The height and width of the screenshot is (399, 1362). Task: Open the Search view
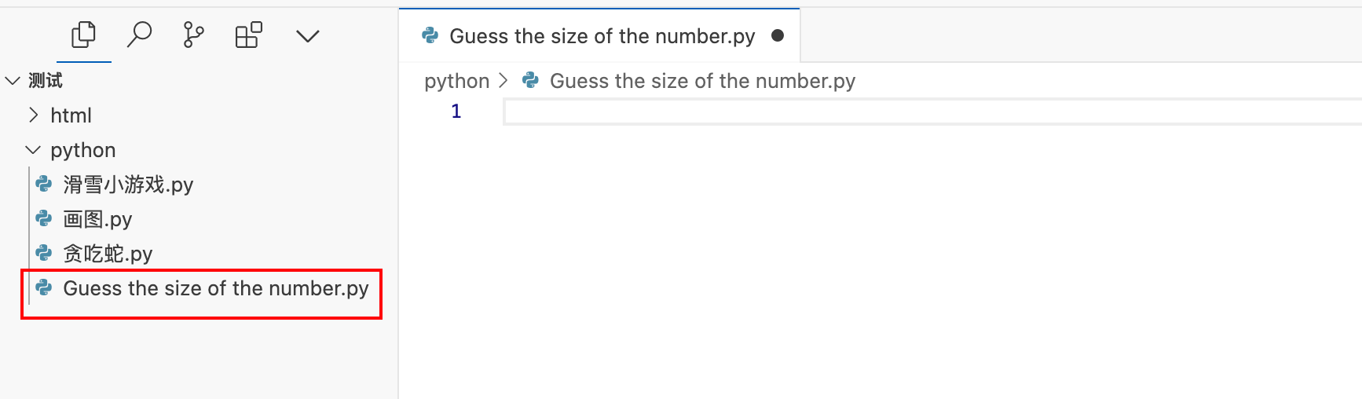click(139, 35)
